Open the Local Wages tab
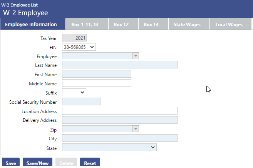 [229, 25]
